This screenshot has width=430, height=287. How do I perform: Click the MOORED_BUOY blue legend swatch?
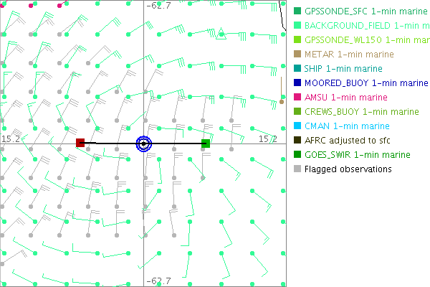(x=297, y=83)
